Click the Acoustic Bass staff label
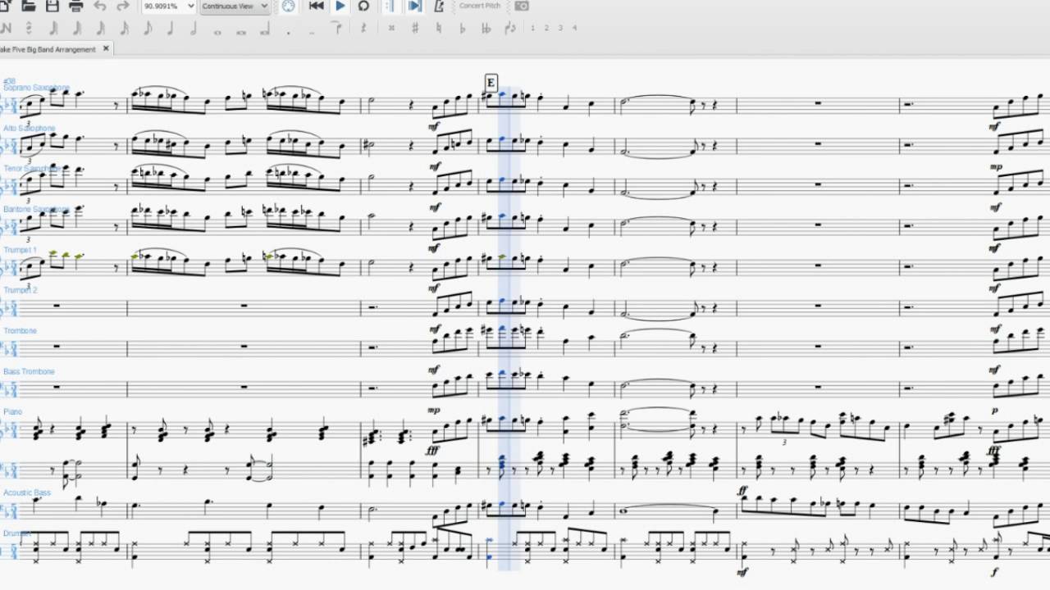 pos(26,492)
